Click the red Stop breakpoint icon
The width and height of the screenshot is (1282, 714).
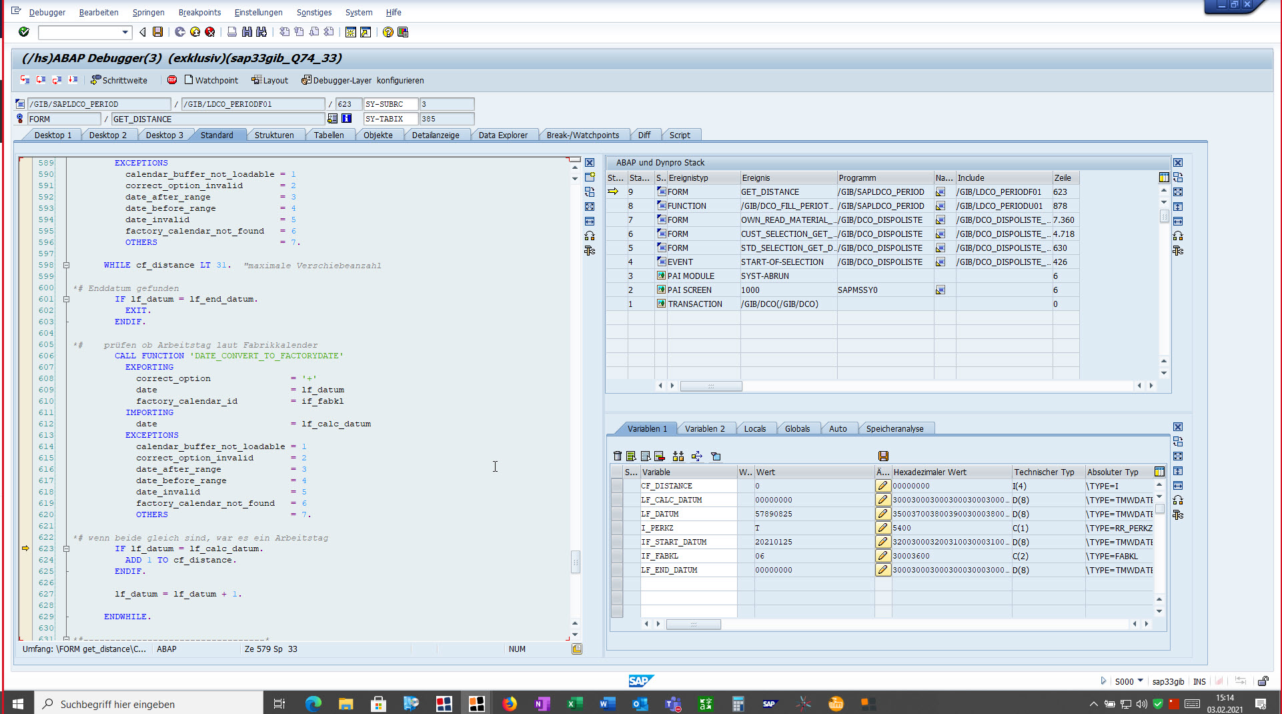point(172,80)
